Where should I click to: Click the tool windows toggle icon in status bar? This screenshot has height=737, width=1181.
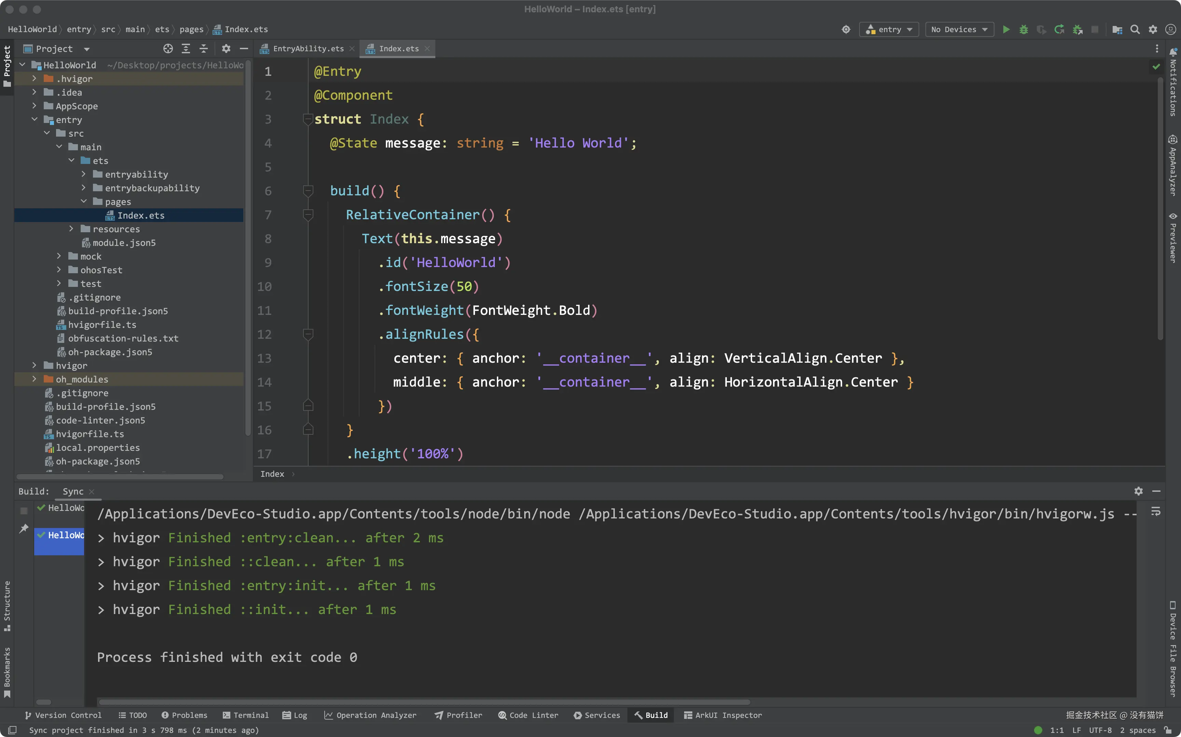point(12,730)
